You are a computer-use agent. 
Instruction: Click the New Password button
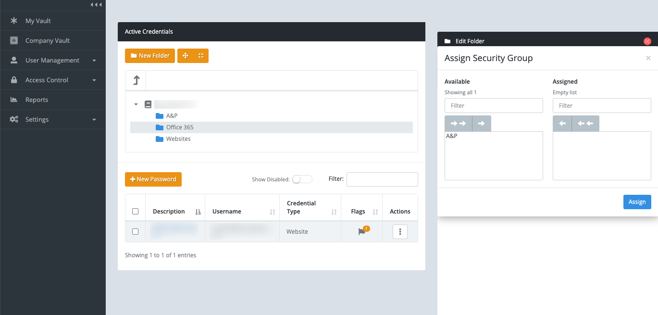(153, 179)
